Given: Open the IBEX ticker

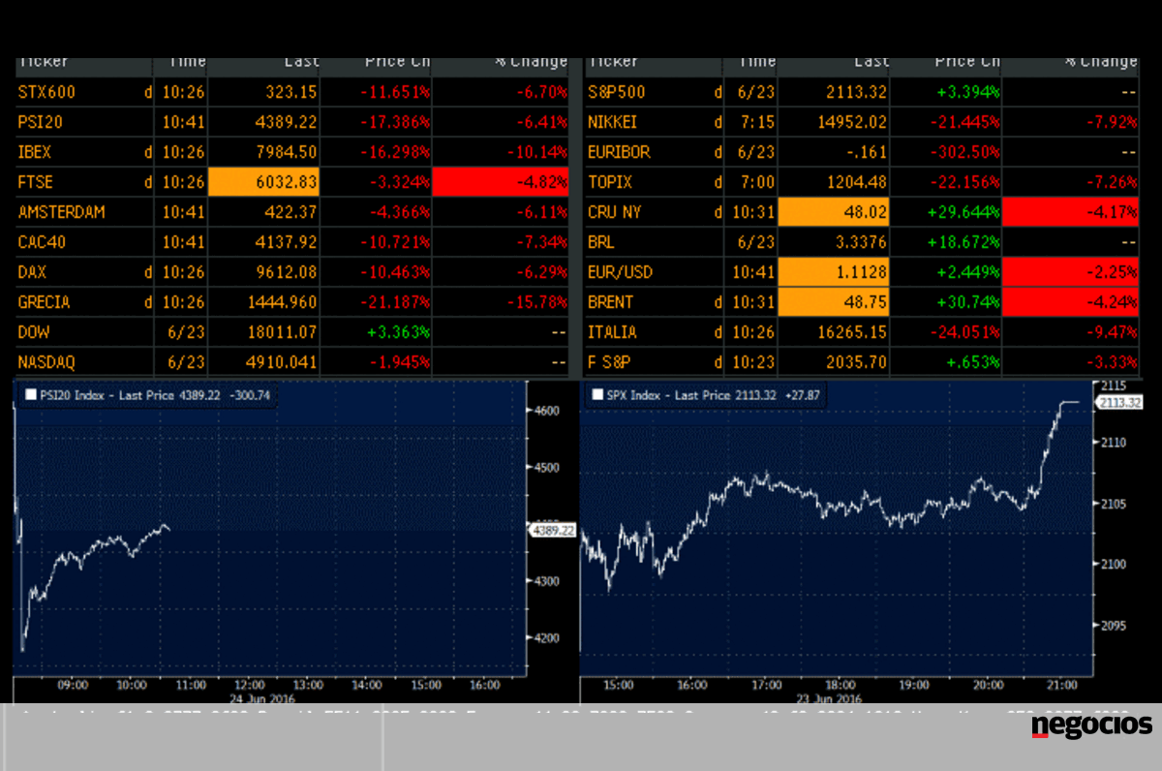Looking at the screenshot, I should (x=35, y=152).
